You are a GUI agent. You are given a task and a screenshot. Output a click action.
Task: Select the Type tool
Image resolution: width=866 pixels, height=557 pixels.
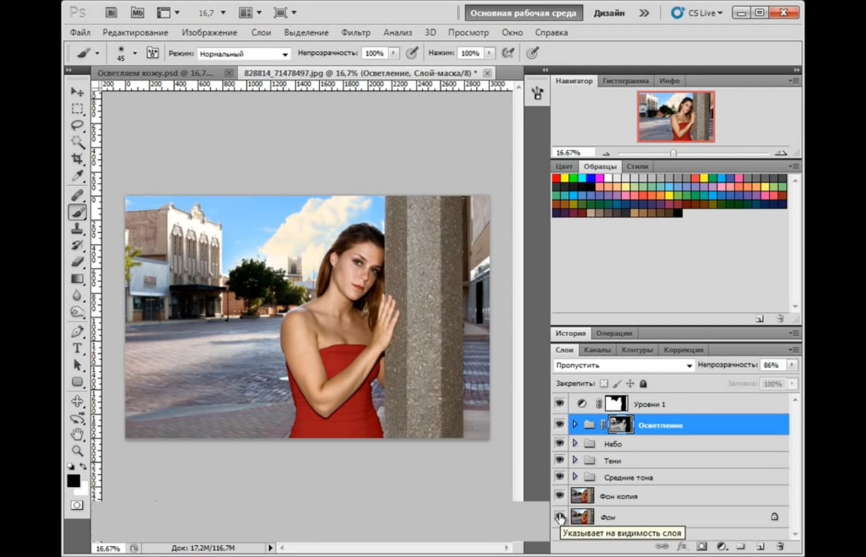[x=77, y=348]
